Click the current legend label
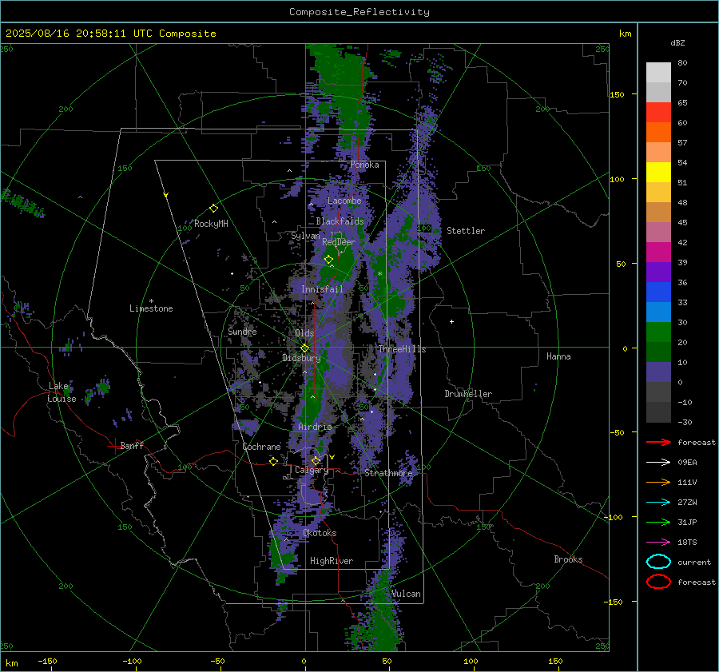719x672 pixels. pyautogui.click(x=694, y=563)
